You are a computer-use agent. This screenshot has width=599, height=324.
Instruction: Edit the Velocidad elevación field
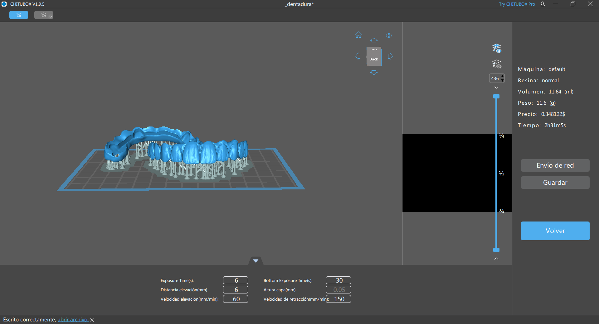(x=236, y=299)
